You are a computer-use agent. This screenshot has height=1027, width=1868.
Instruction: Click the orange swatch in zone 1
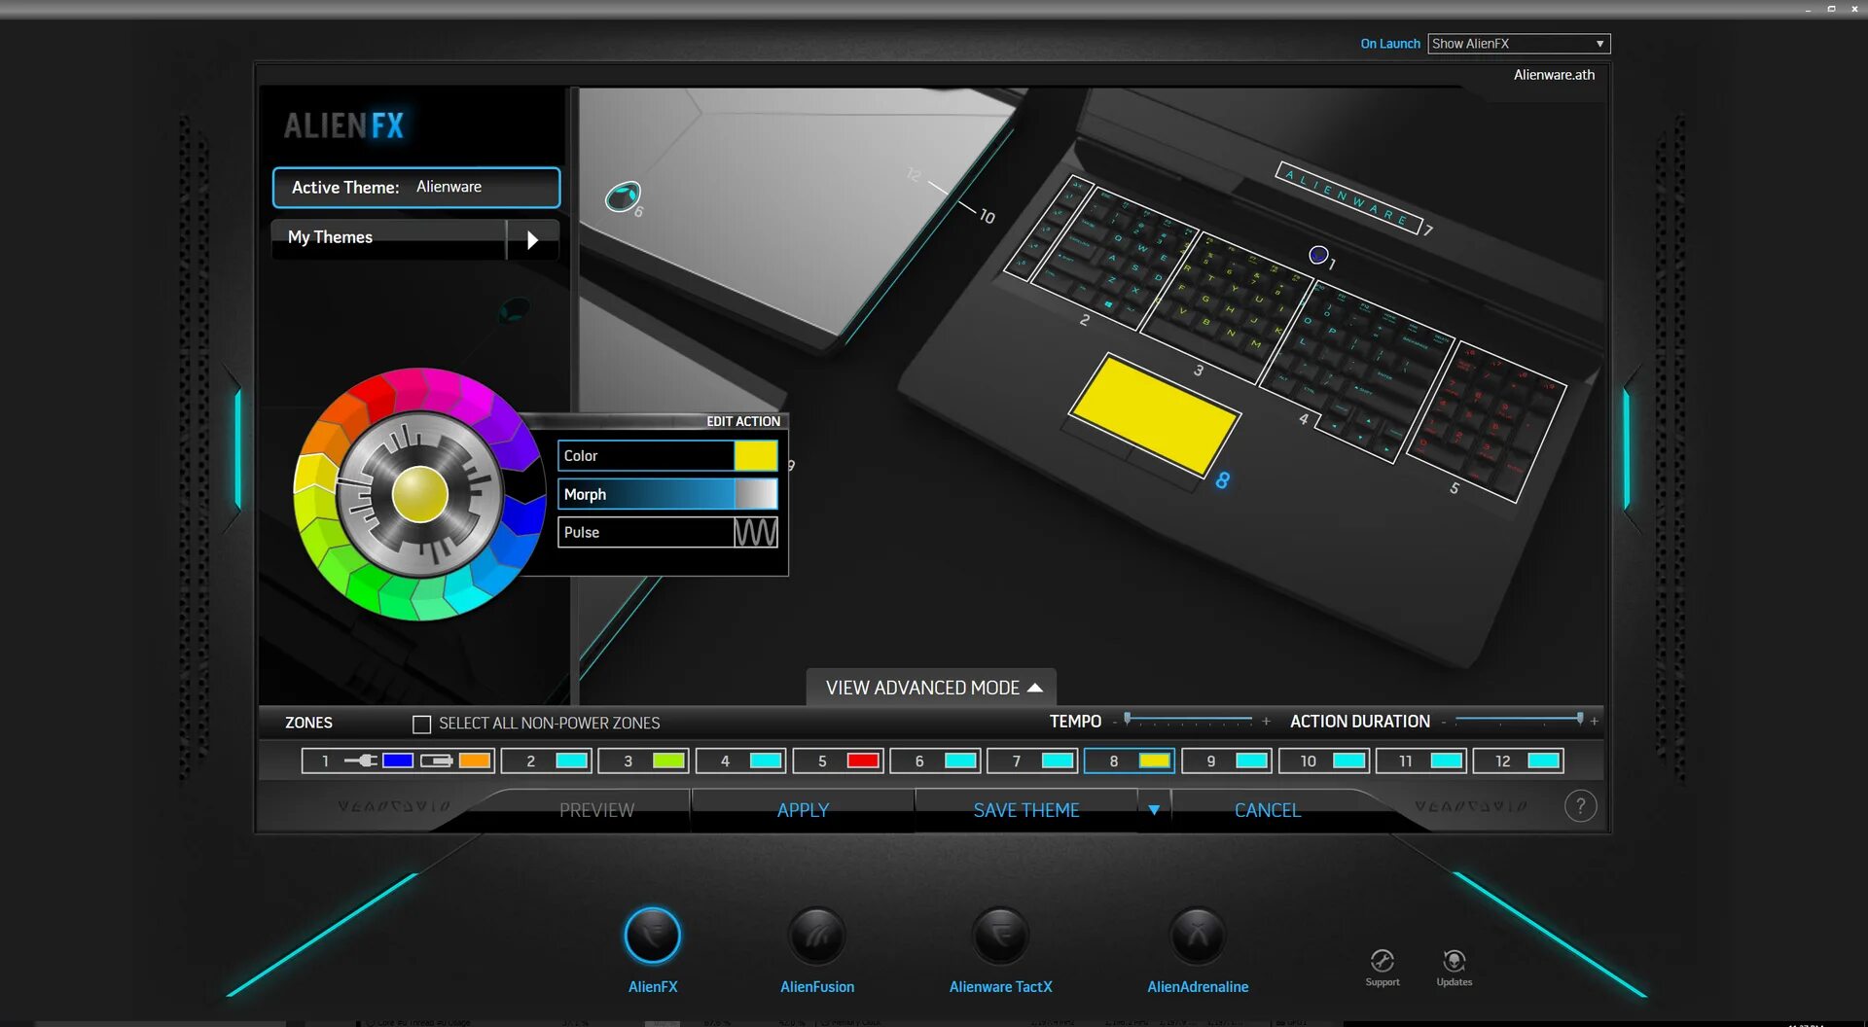coord(475,761)
